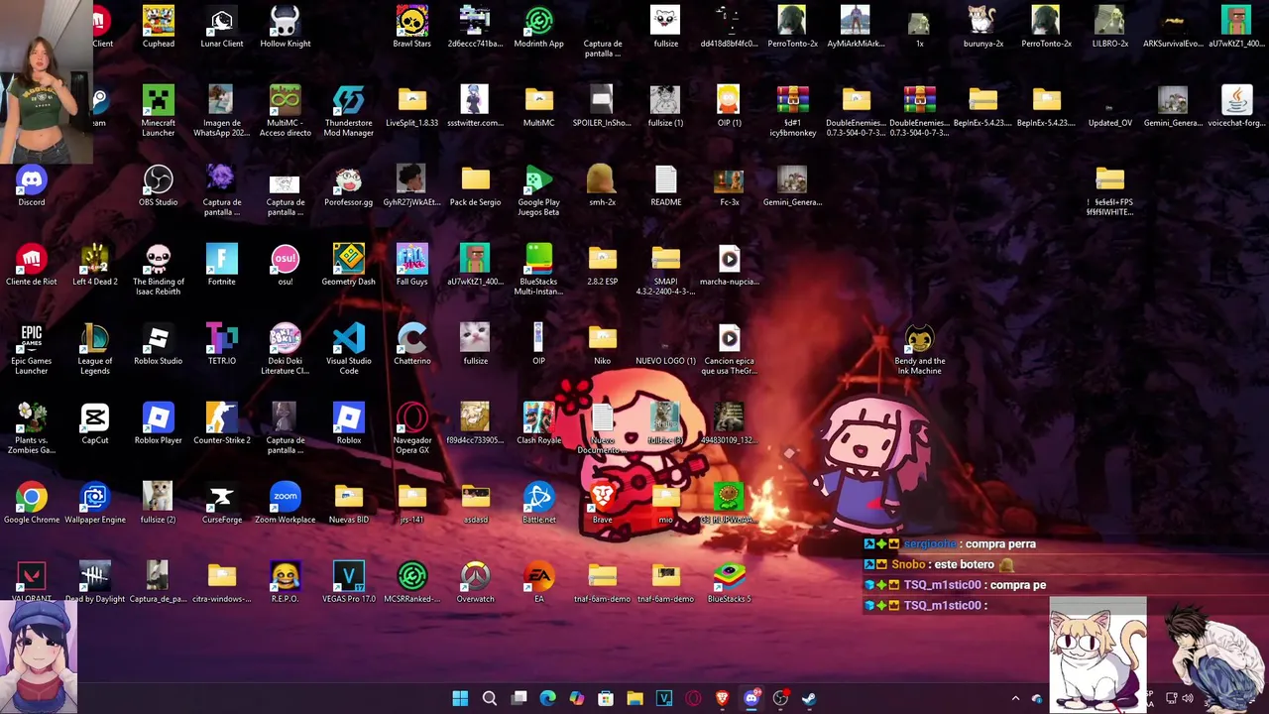Viewport: 1269px width, 714px height.
Task: Open the R.E.P.O. shortcut
Action: coord(285,582)
